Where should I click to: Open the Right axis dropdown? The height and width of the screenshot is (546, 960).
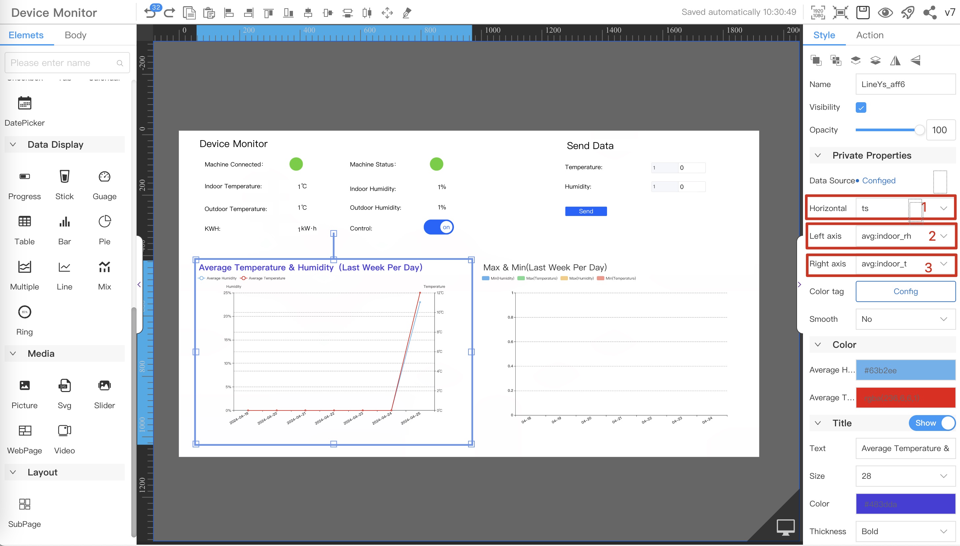(905, 264)
